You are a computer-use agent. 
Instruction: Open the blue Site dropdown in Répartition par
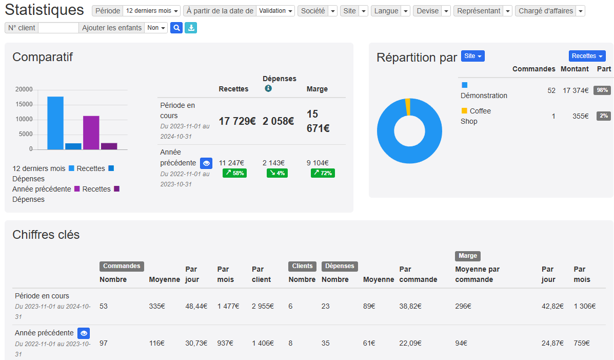(472, 56)
